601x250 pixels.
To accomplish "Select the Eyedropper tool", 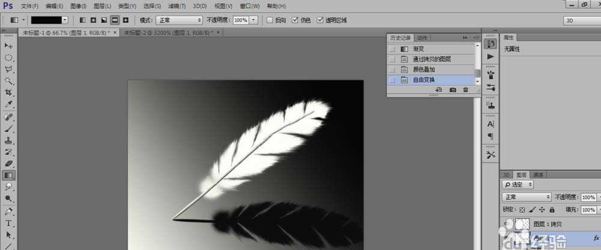I will (x=8, y=104).
